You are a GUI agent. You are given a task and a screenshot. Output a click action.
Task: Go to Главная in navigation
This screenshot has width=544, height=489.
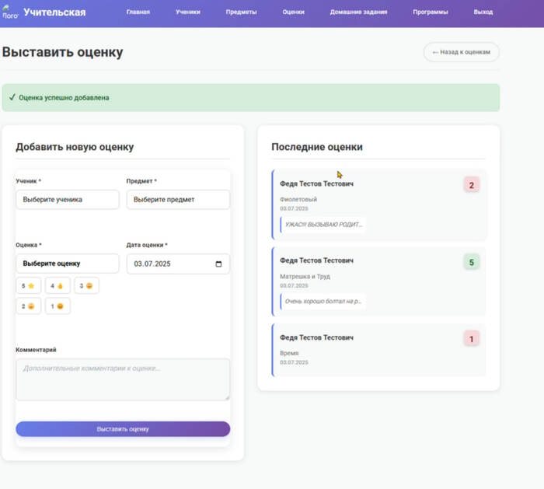(138, 12)
